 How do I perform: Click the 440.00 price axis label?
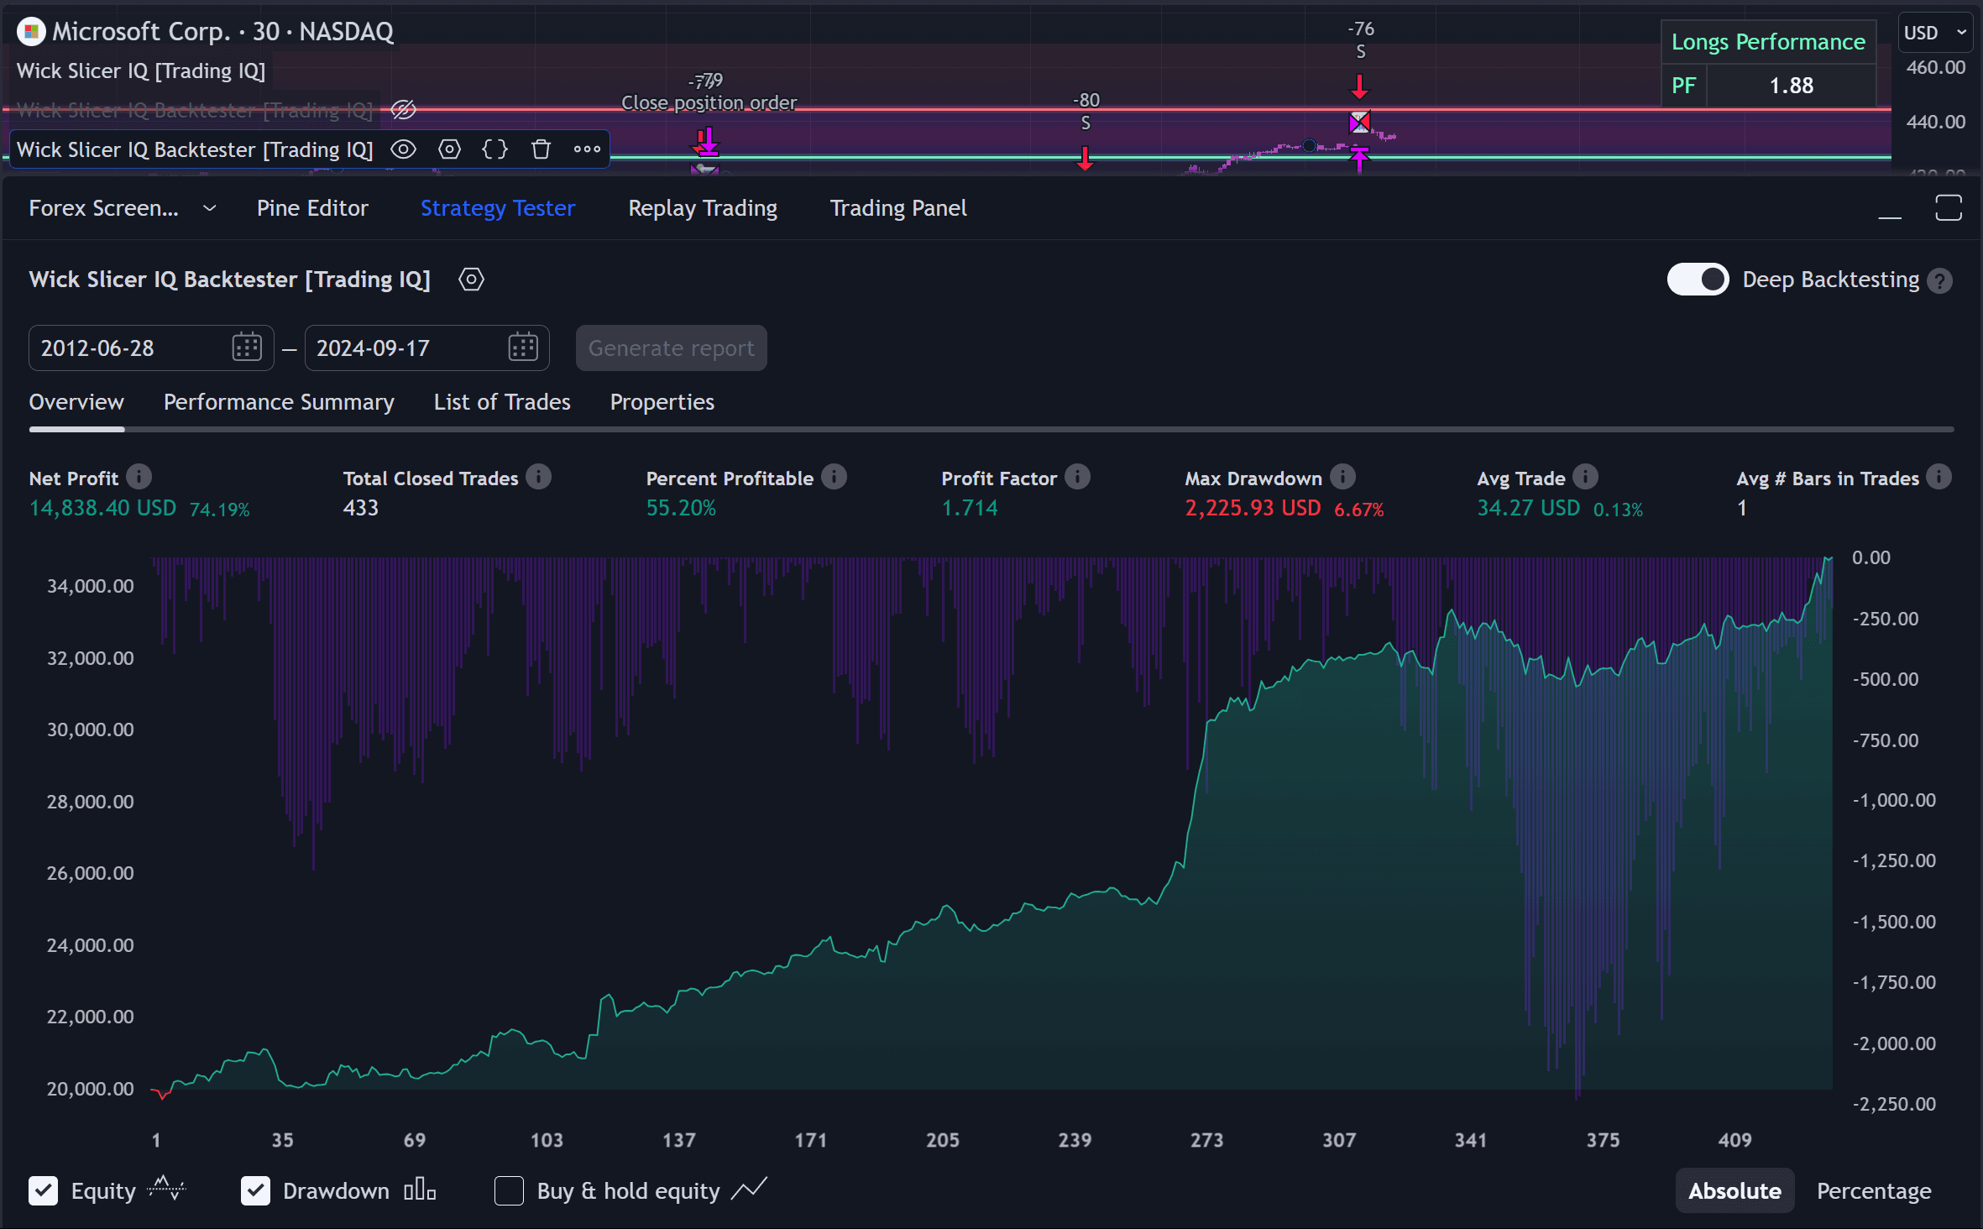1936,122
